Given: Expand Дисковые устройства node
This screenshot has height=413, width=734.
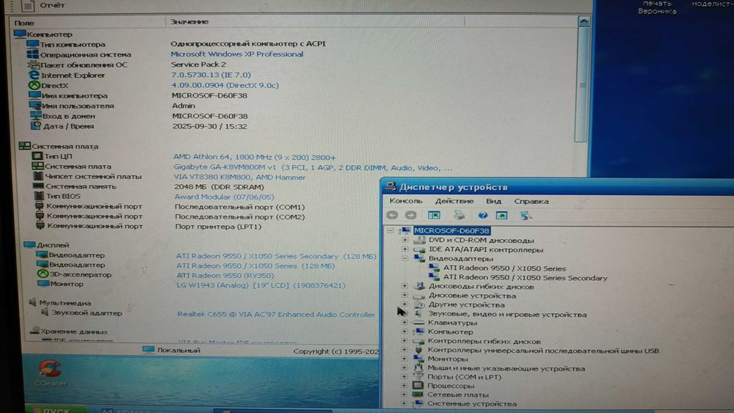Looking at the screenshot, I should click(405, 295).
